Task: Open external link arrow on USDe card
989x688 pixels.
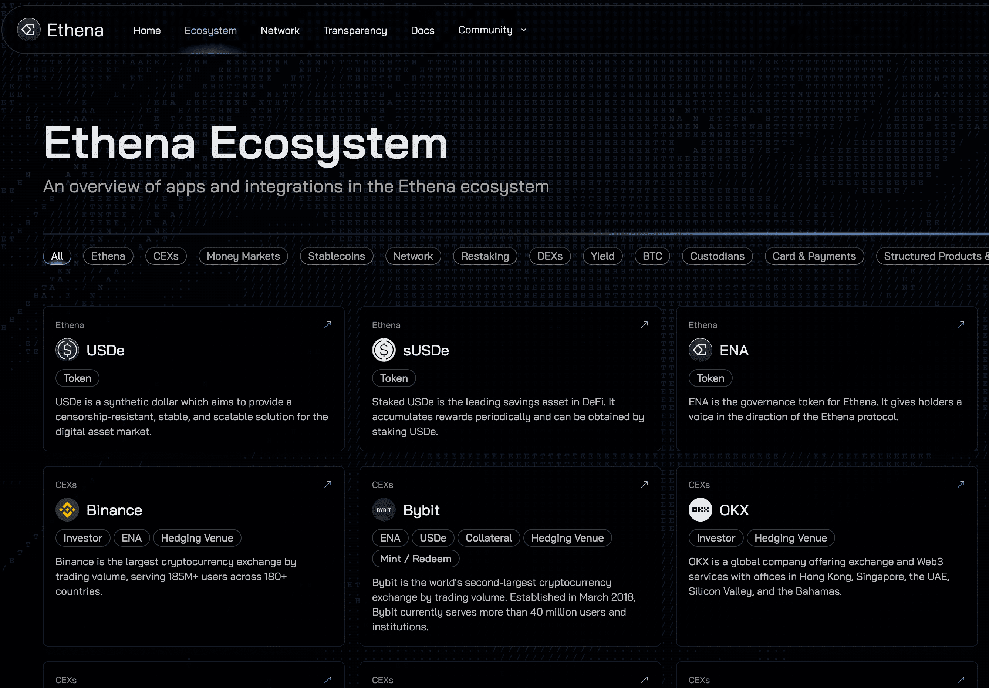Action: click(x=328, y=325)
